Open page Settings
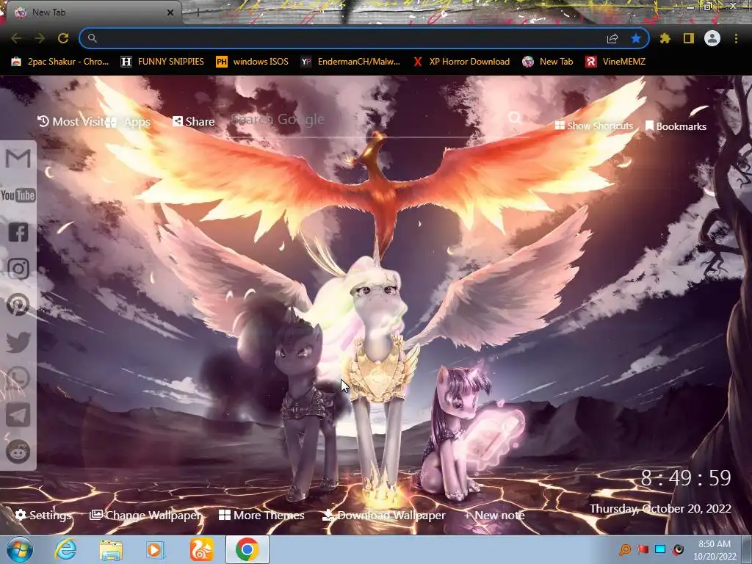The width and height of the screenshot is (752, 564). tap(43, 515)
